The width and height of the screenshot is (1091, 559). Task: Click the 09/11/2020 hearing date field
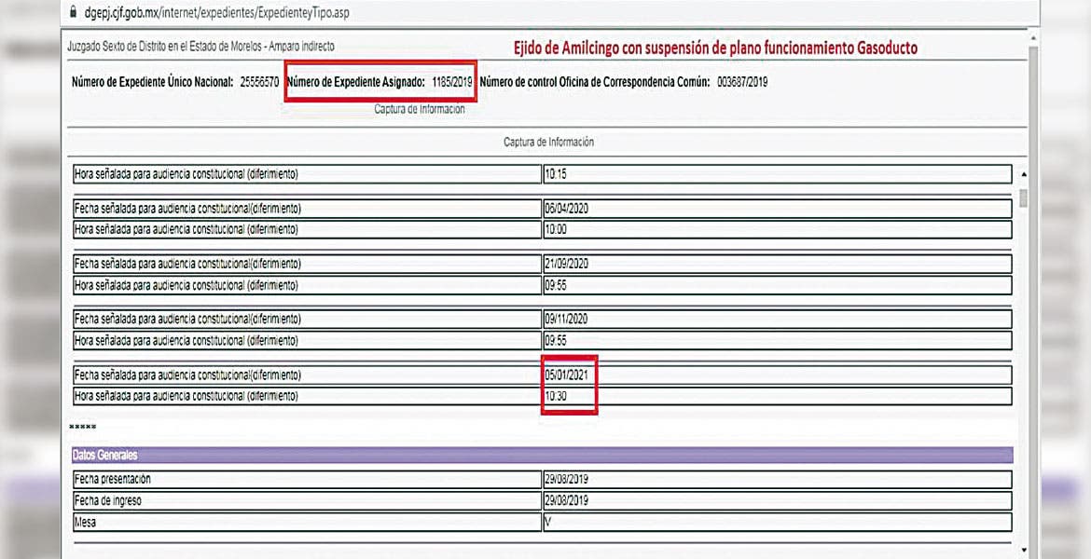pos(777,320)
